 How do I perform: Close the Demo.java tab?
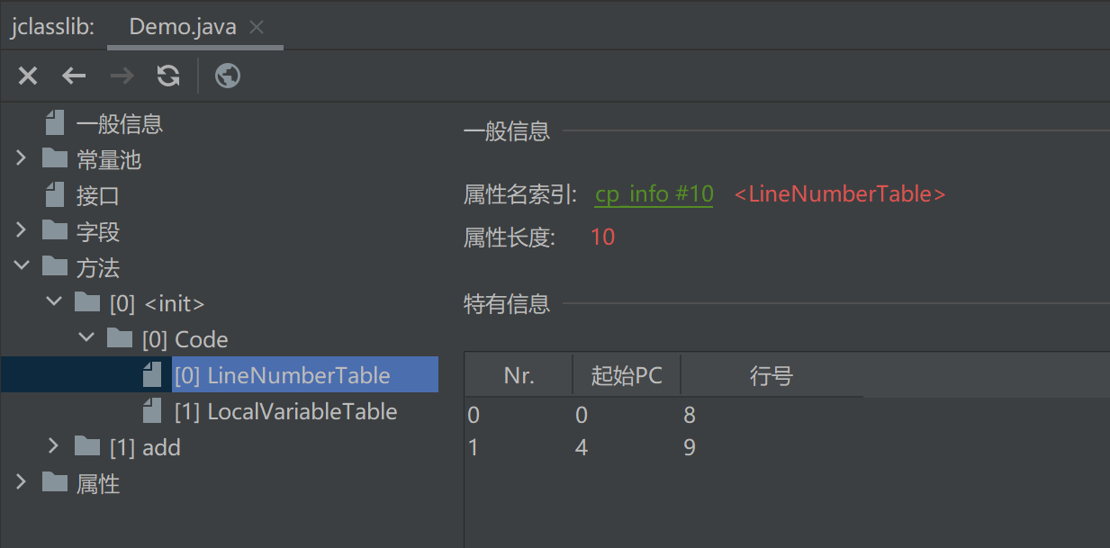coord(257,27)
